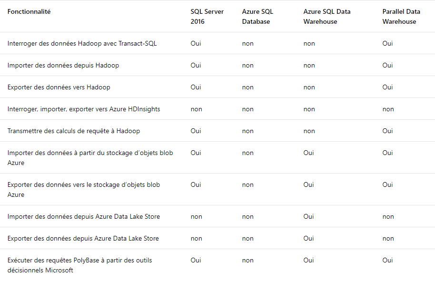The image size is (435, 281).
Task: Select row text Transmettre des calculs de requête
Action: [73, 131]
